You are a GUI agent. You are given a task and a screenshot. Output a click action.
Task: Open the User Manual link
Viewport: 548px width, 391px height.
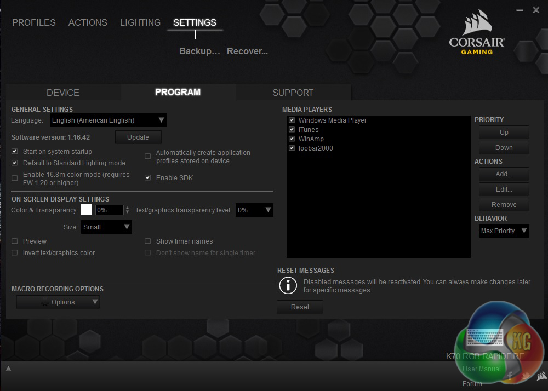coord(481,369)
